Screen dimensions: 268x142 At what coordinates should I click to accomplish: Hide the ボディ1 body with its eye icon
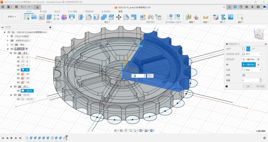18,91
